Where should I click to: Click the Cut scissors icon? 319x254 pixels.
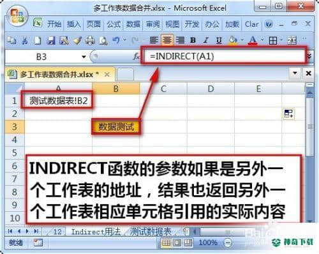pyautogui.click(x=25, y=40)
